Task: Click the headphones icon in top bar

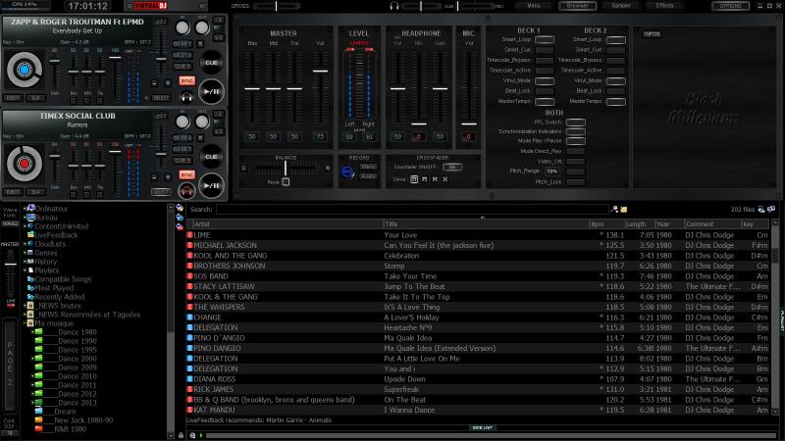Action: coord(394,6)
